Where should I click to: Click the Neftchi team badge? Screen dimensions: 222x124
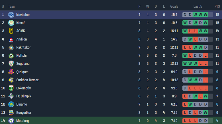coord(11,55)
